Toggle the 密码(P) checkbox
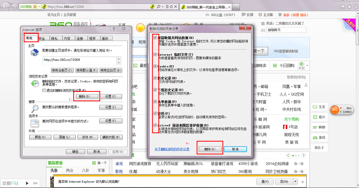The width and height of the screenshot is (359, 188). 155,113
